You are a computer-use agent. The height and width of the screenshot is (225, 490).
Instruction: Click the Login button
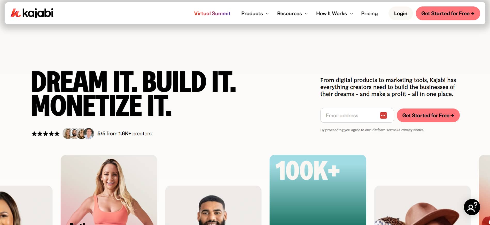400,13
